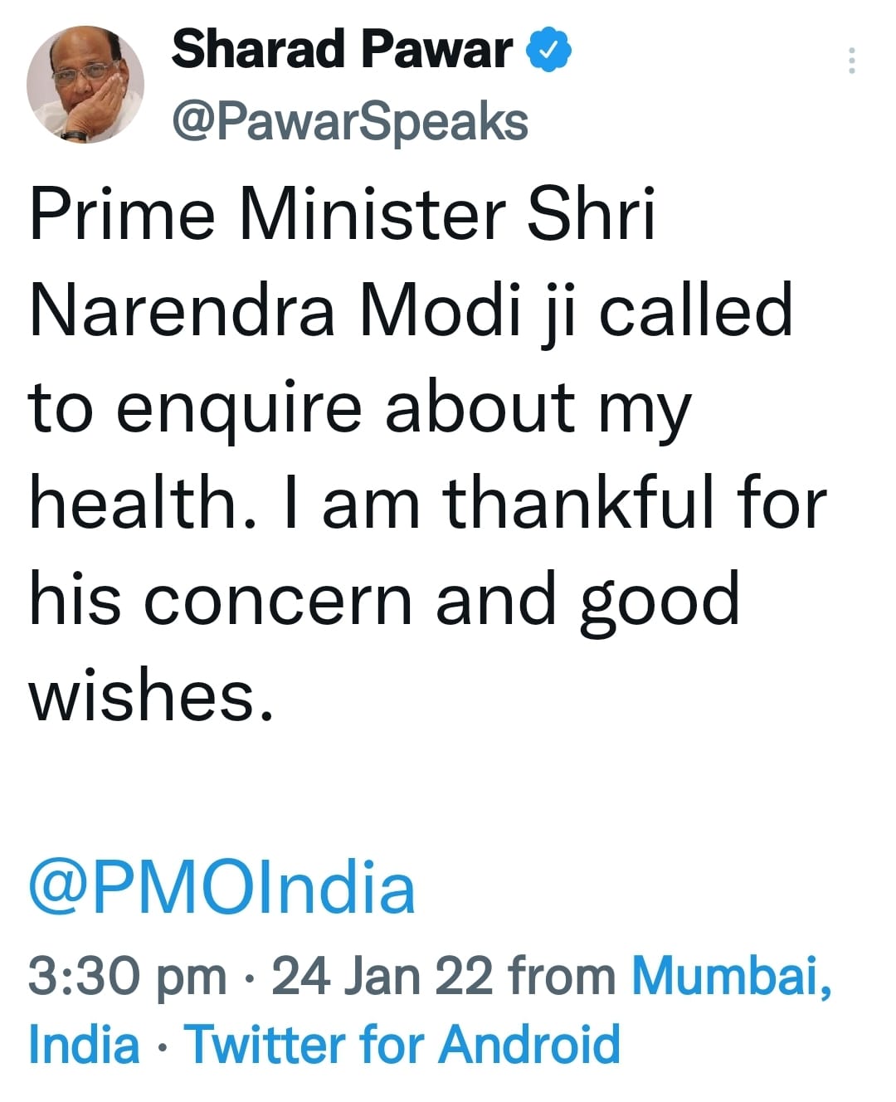Screen dimensions: 896x1102
Task: Open the @PMOIndia mention
Action: (x=222, y=887)
